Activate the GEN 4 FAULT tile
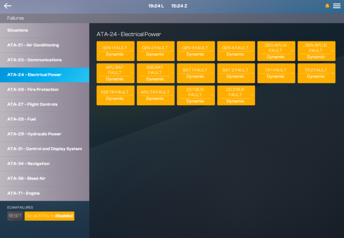Viewport: 344px width, 238px height. click(x=236, y=51)
